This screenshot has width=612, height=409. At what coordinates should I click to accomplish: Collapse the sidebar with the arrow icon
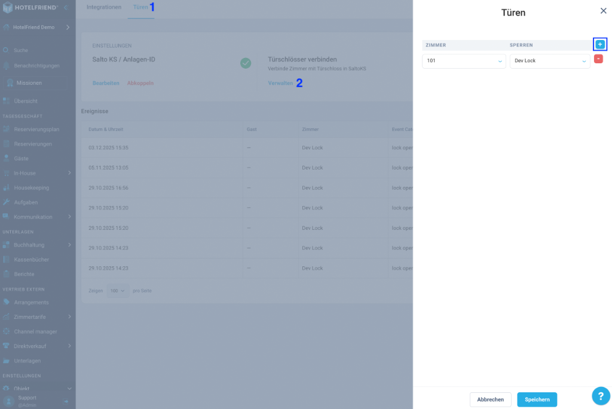[66, 7]
